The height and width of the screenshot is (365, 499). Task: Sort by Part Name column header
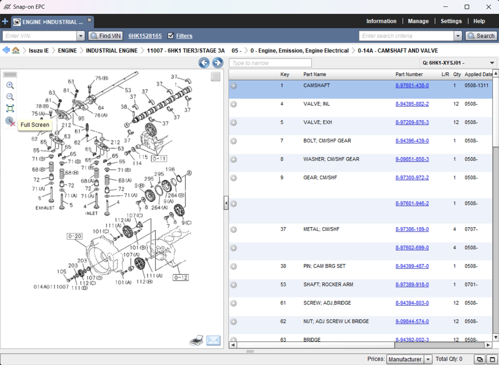tap(314, 74)
